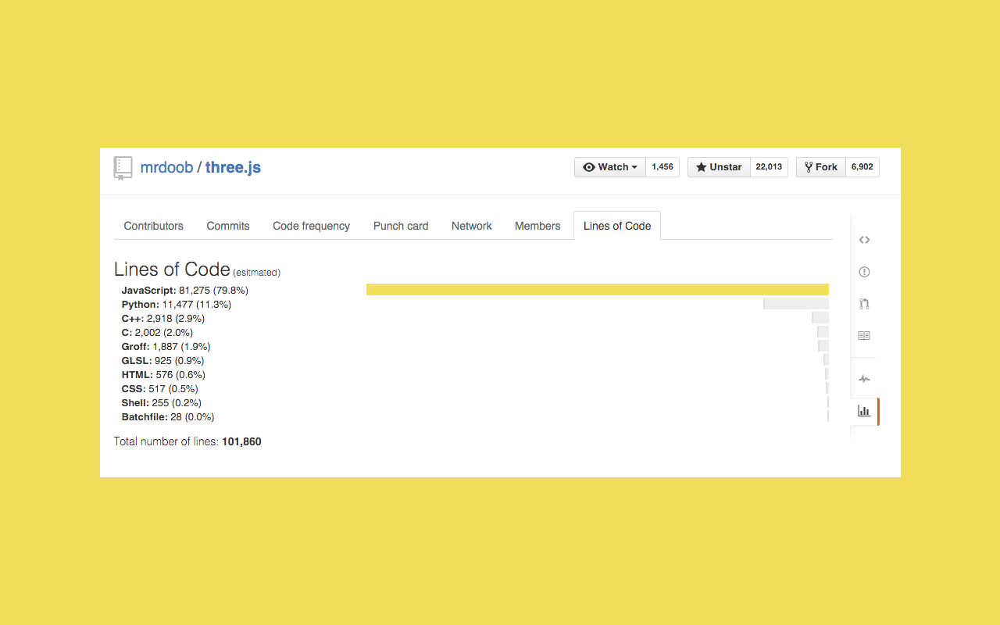Switch to the Commits tab
This screenshot has height=625, width=1000.
click(228, 226)
